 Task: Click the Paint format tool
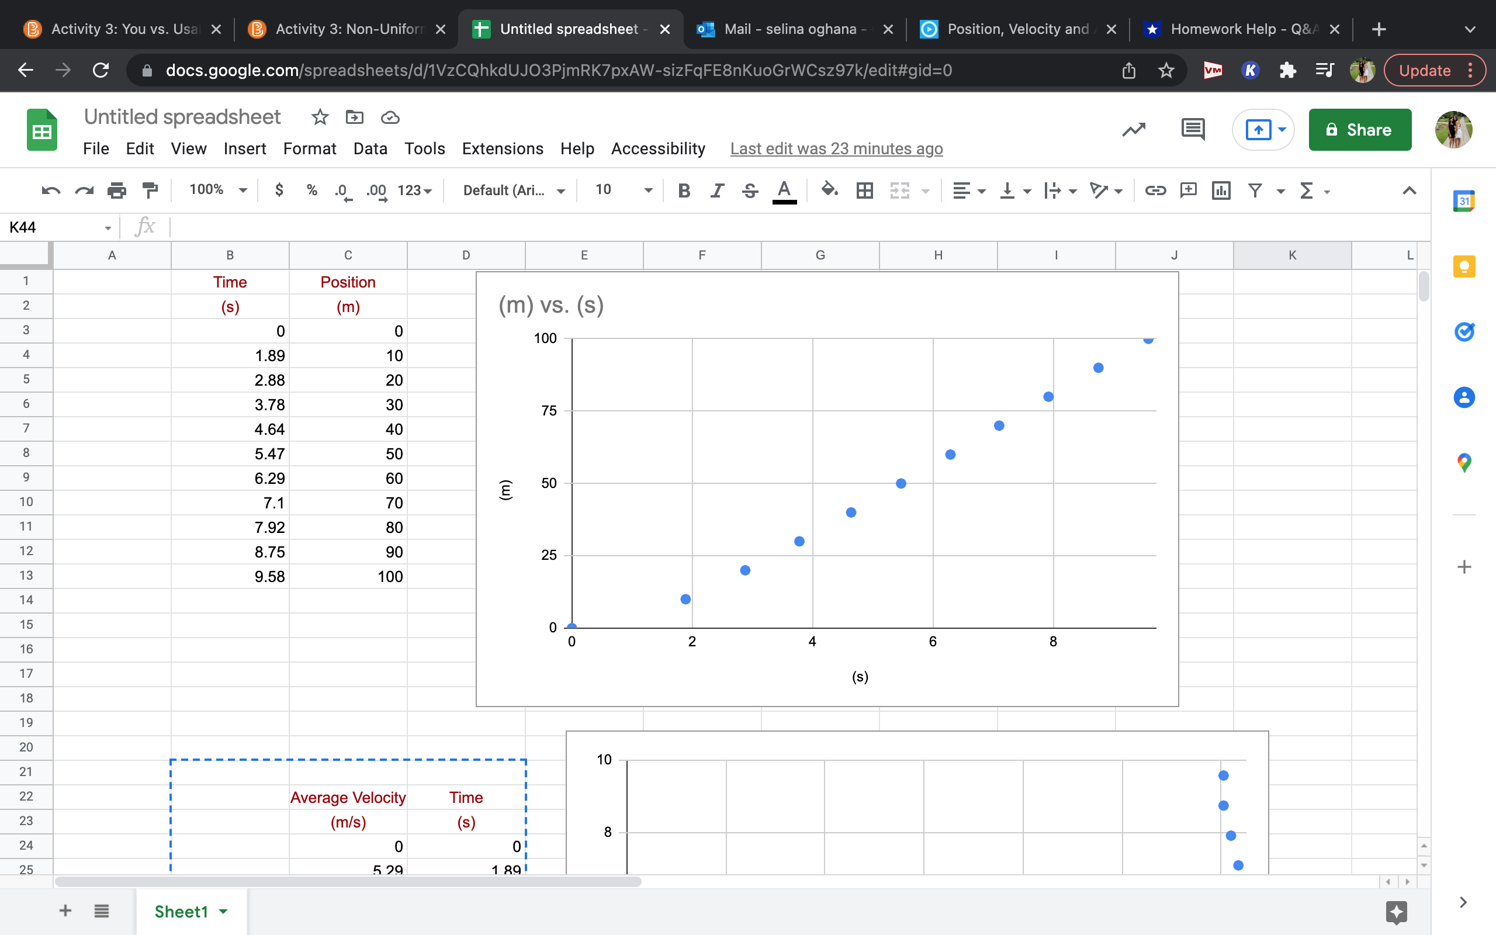[150, 191]
